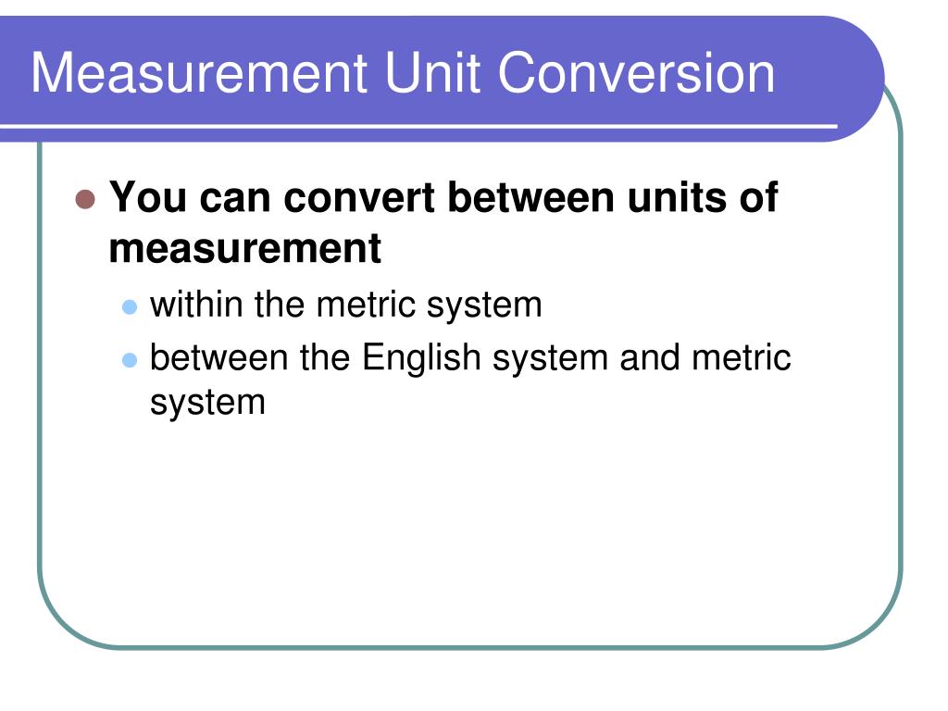Click the word 'Unit' in the title
948x711 pixels.
pyautogui.click(x=432, y=73)
